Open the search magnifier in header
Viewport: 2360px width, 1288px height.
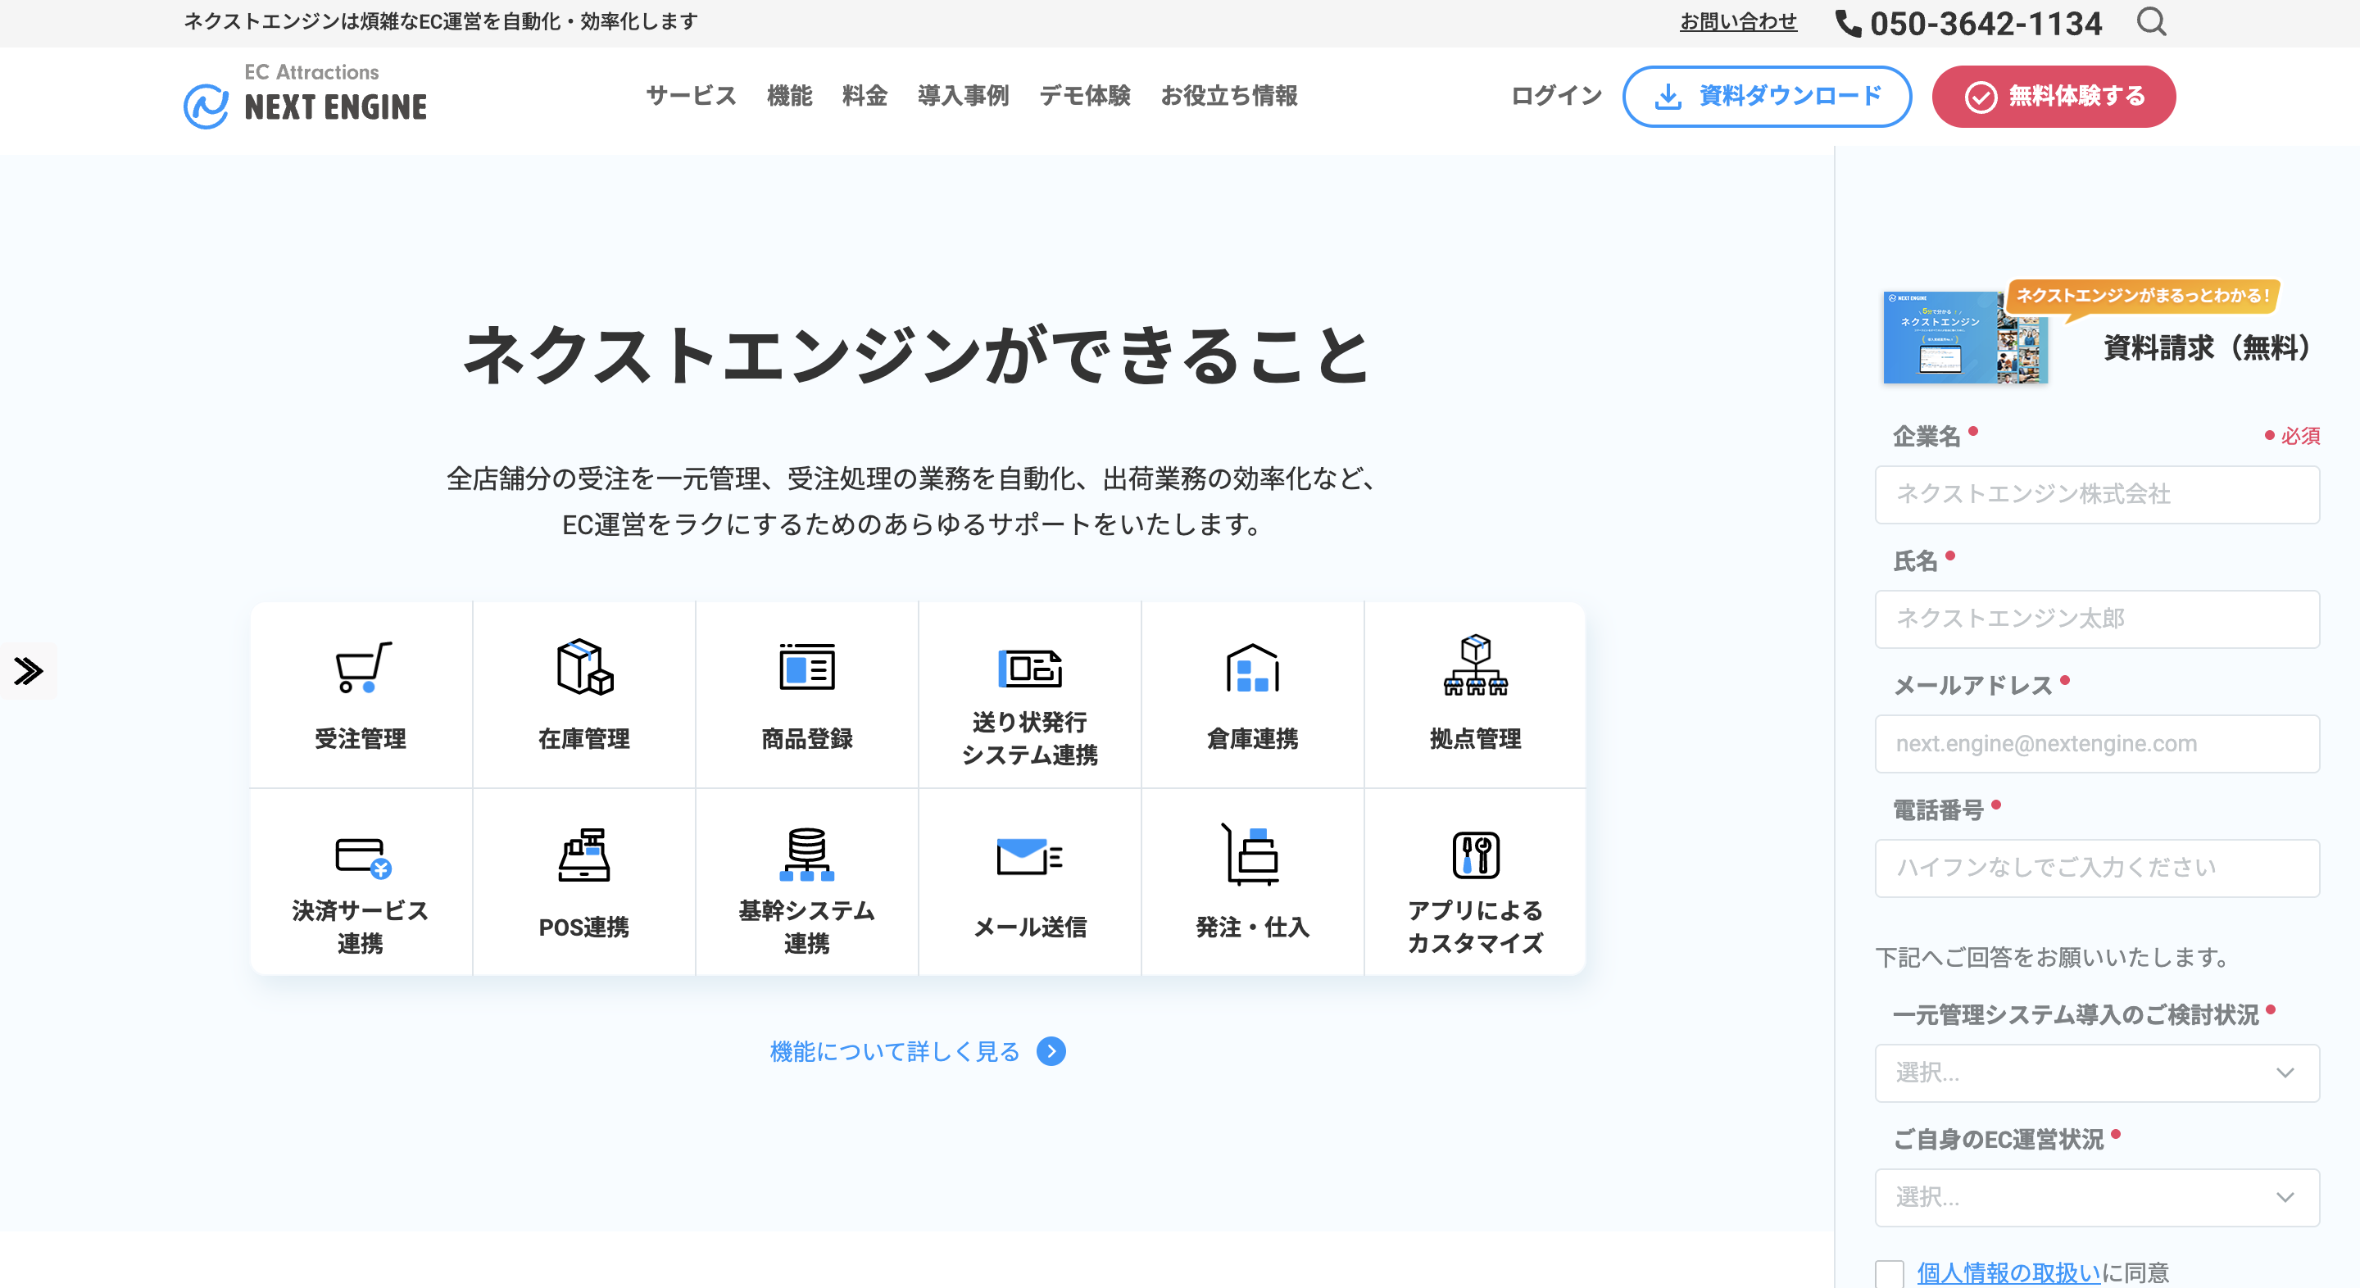click(x=2150, y=22)
